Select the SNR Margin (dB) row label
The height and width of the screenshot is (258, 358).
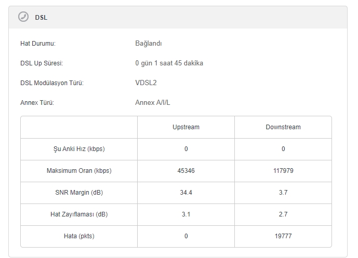(x=79, y=193)
